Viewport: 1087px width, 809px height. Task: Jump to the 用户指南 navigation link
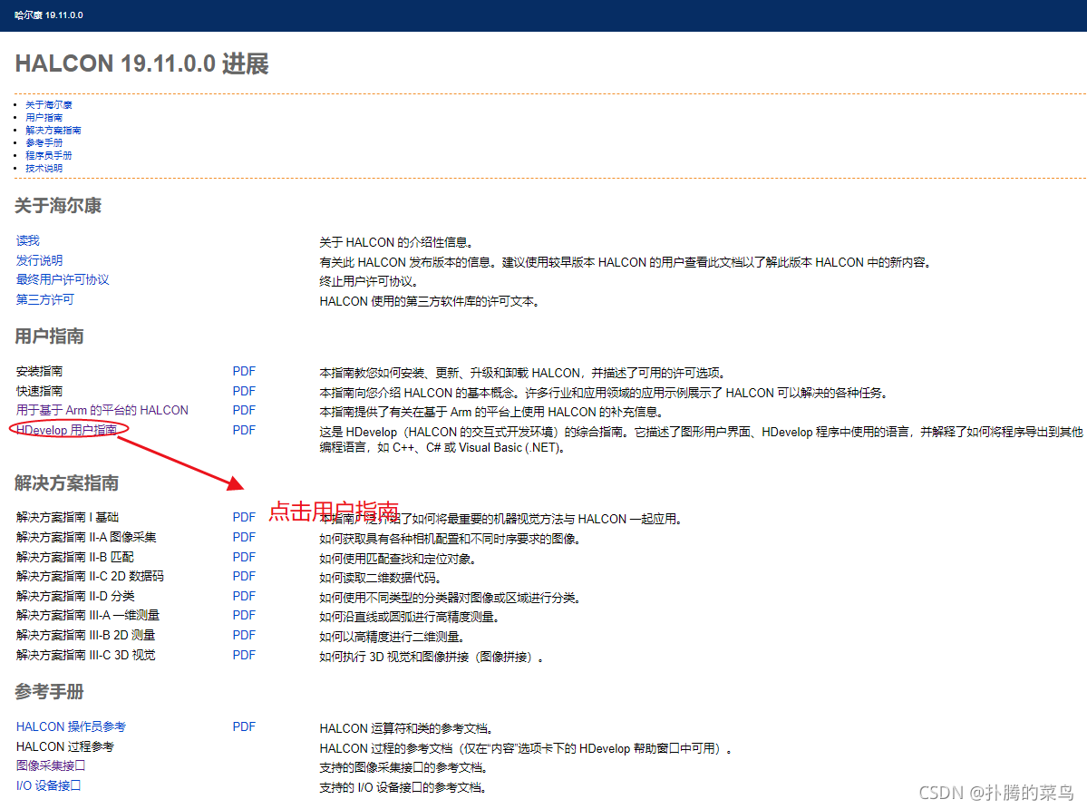click(44, 118)
